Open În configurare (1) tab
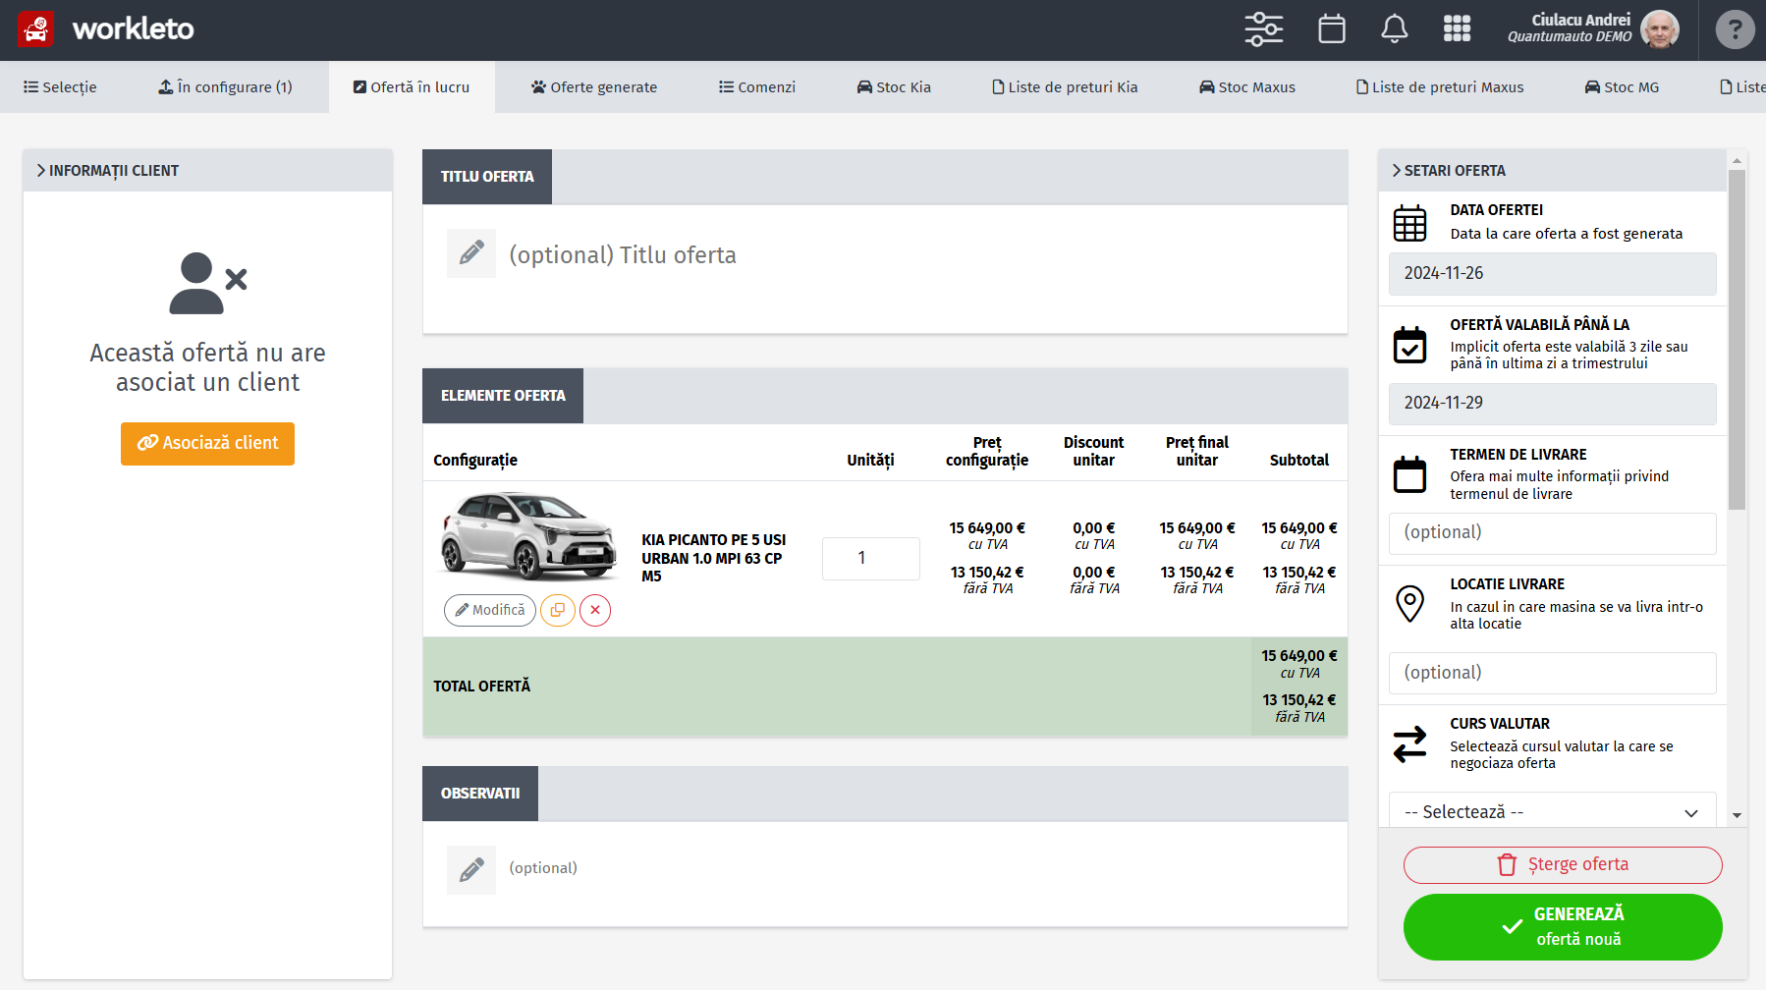The image size is (1766, 990). click(x=225, y=87)
